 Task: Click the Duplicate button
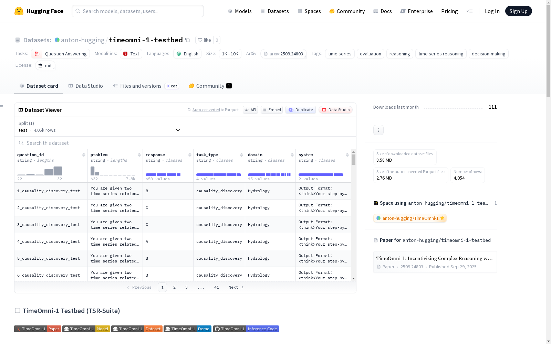pos(301,110)
